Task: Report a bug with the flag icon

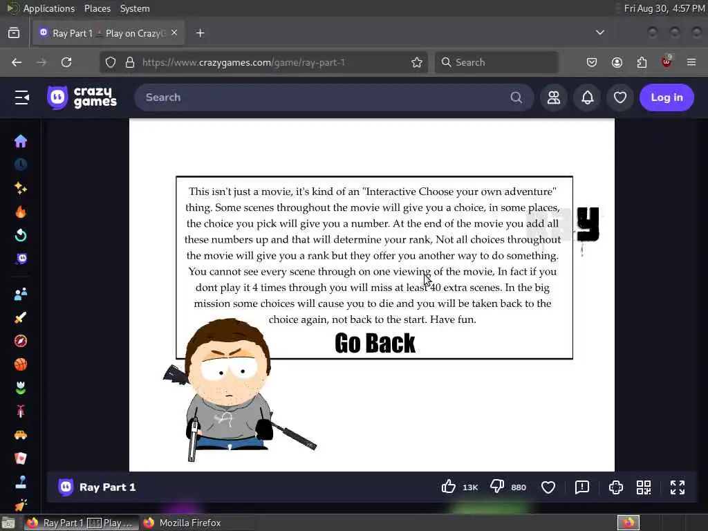Action: 582,487
